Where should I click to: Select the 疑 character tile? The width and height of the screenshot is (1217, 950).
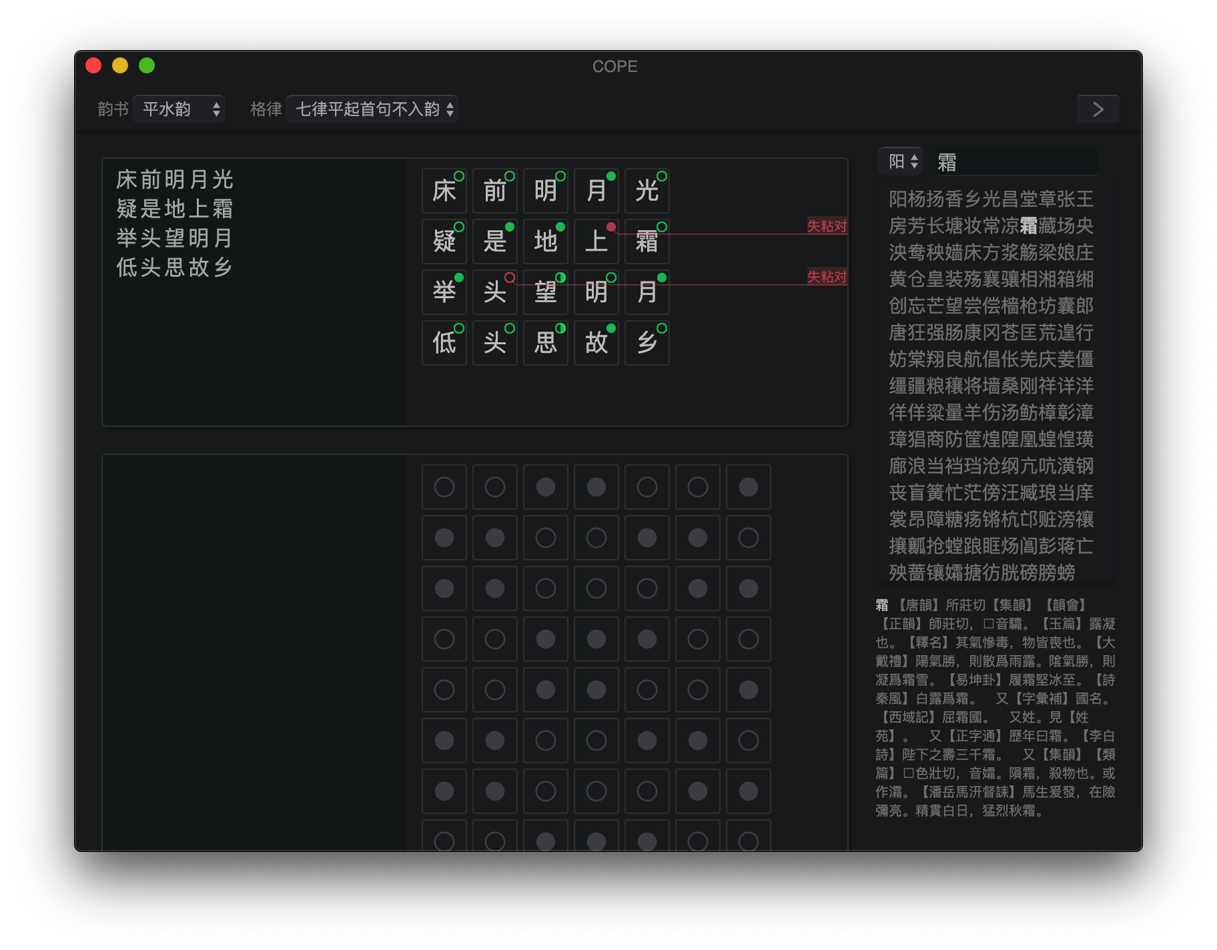(444, 242)
